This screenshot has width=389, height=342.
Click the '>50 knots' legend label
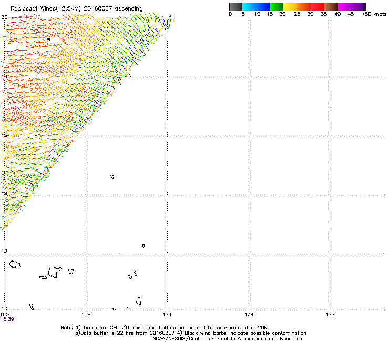click(374, 14)
